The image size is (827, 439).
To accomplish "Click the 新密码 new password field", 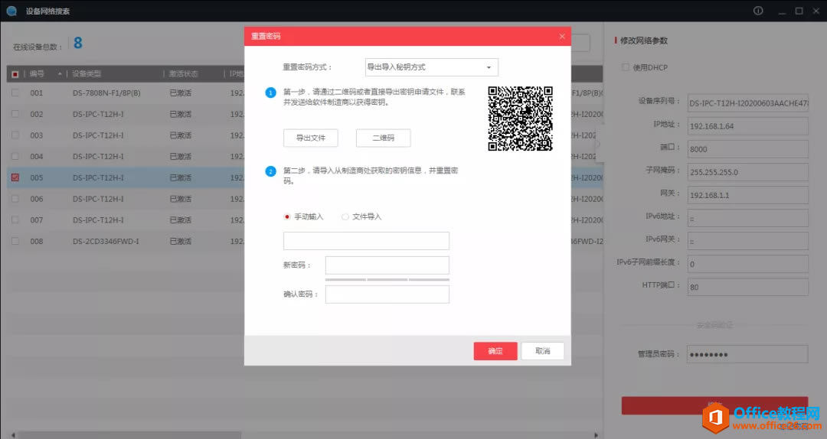I will click(x=387, y=265).
